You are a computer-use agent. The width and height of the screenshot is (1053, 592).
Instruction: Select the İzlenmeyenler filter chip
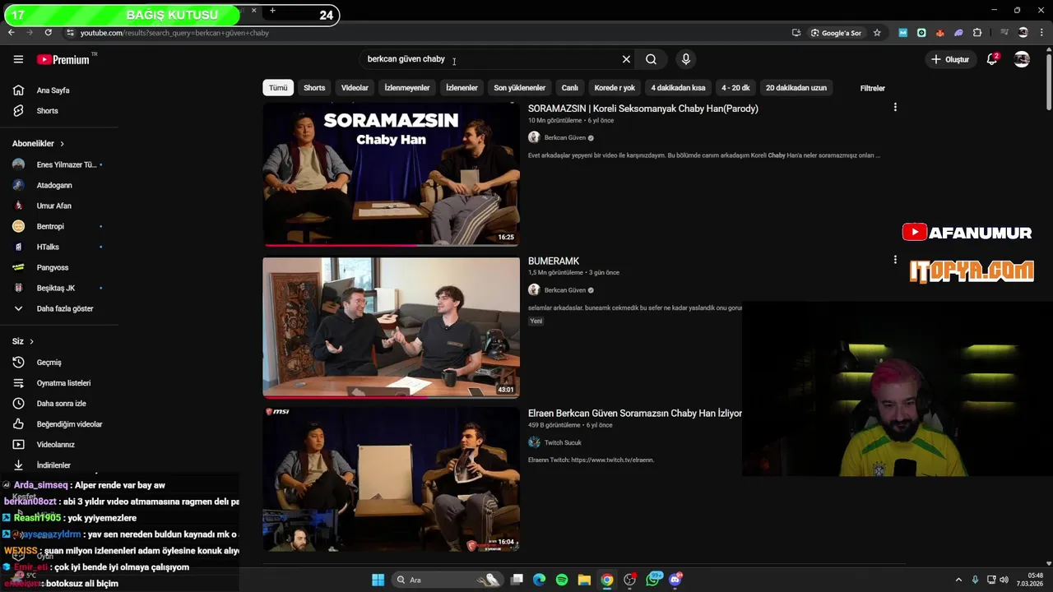(x=407, y=88)
